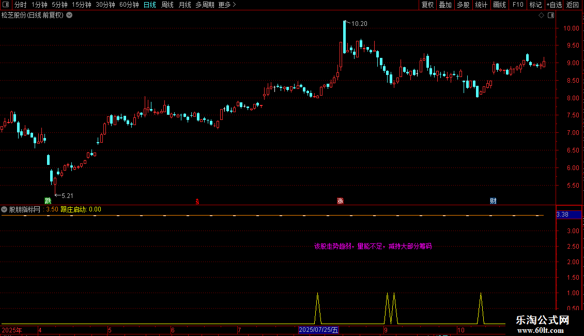Click the 跟庄启动: 0.00 indicator value
The height and width of the screenshot is (336, 584).
[x=81, y=209]
